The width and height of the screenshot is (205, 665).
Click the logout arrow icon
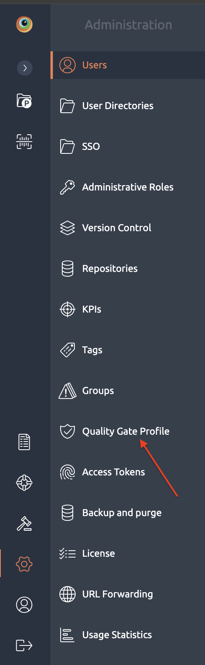pos(24,645)
